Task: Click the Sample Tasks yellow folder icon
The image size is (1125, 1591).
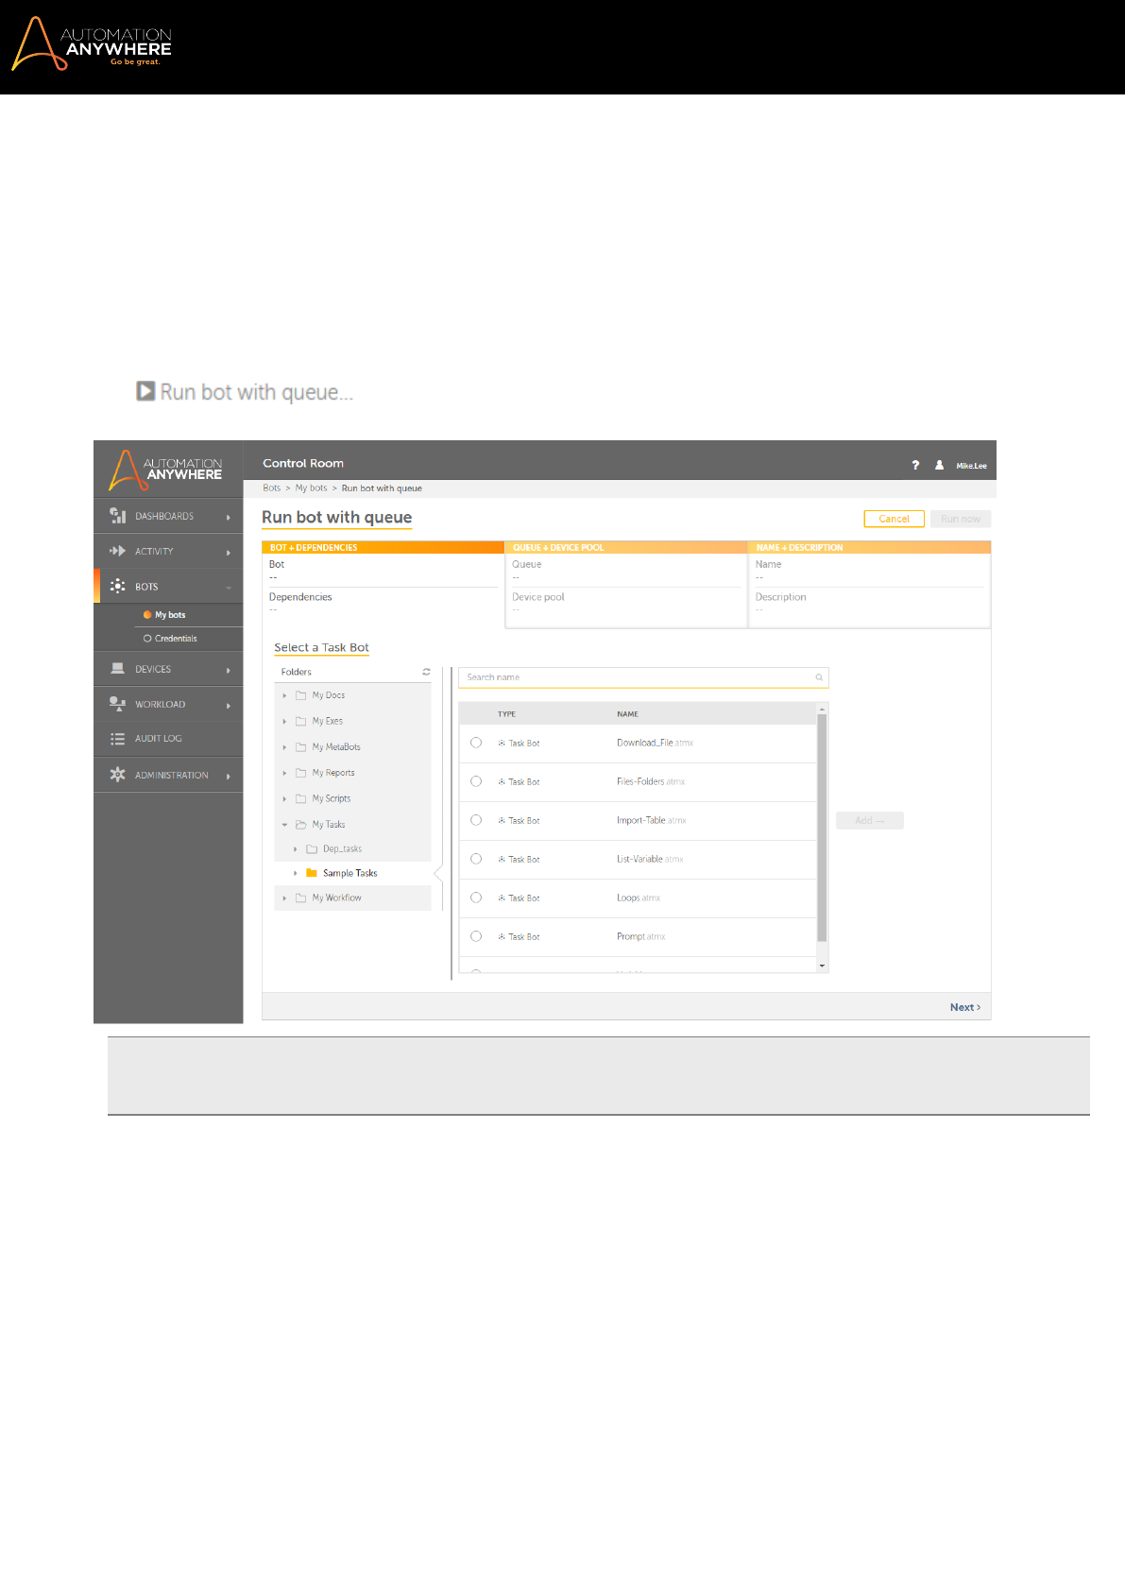Action: click(x=312, y=873)
